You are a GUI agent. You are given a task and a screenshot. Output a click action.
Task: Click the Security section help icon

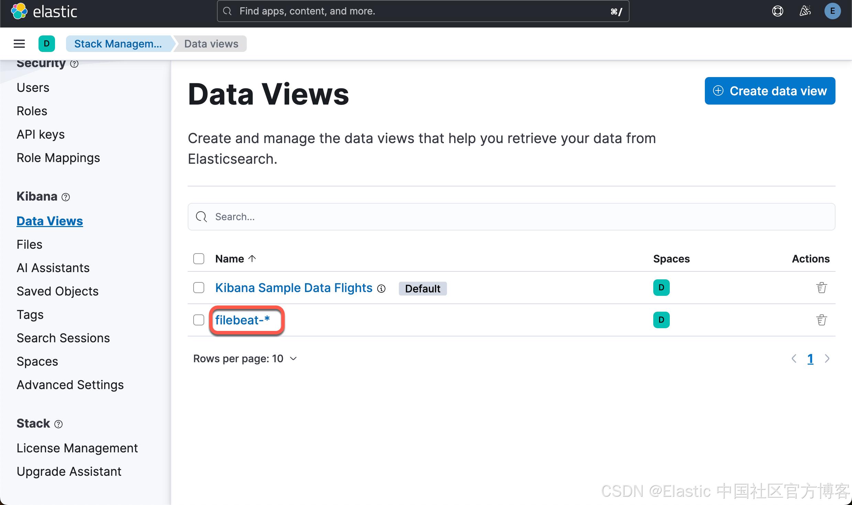74,64
